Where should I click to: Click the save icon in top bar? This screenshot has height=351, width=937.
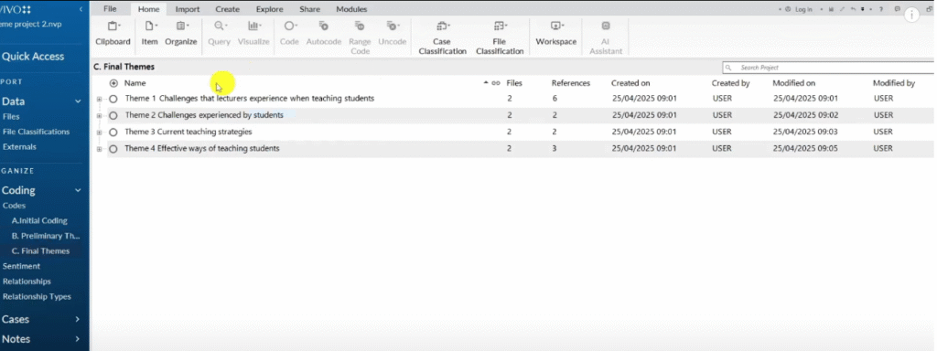point(831,9)
